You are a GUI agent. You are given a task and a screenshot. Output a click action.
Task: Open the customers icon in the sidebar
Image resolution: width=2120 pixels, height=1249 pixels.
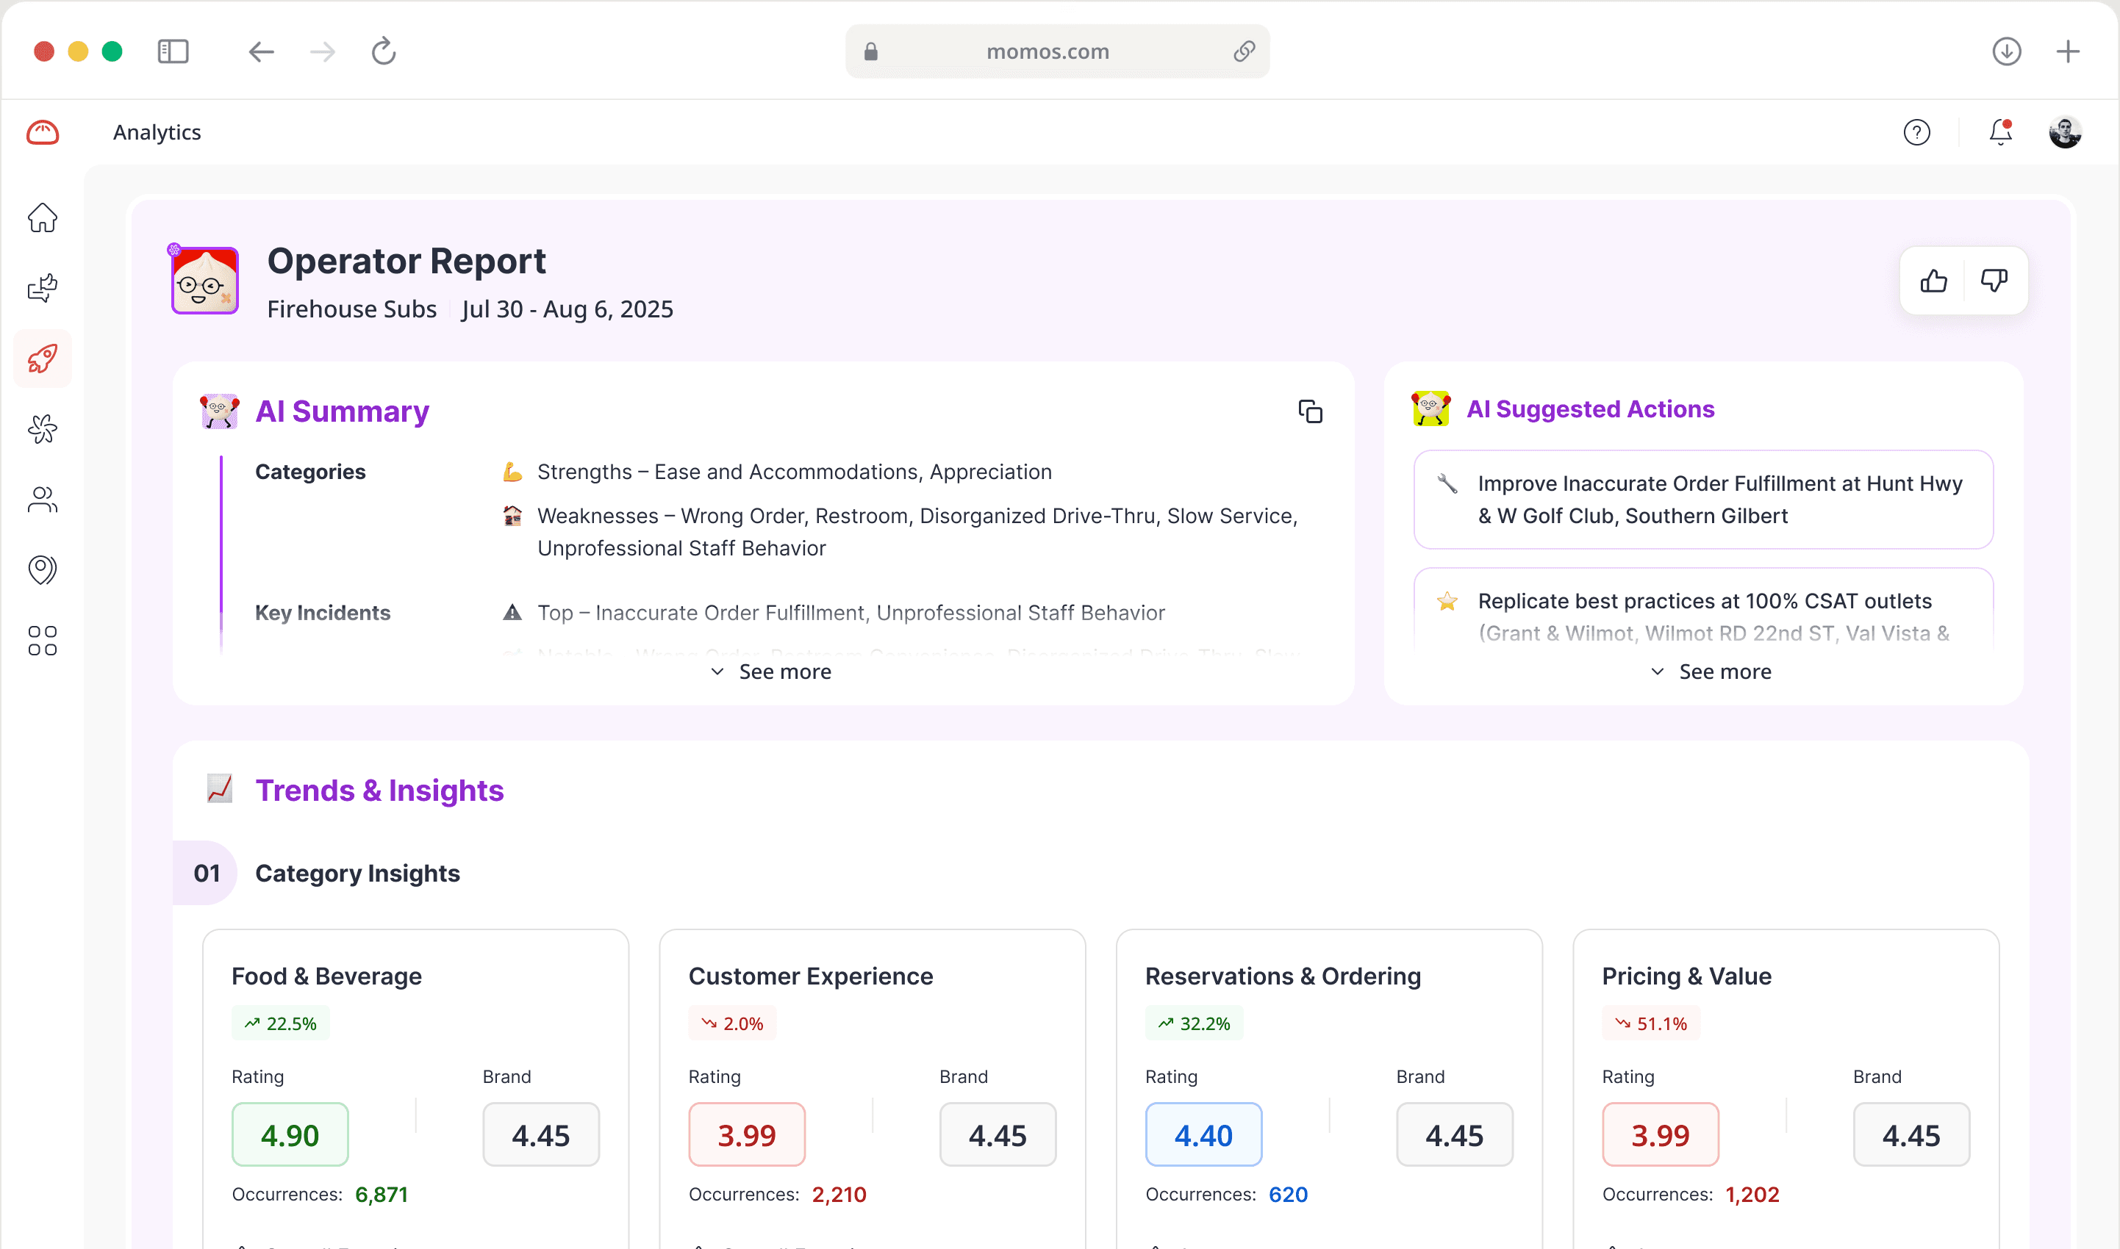click(41, 499)
